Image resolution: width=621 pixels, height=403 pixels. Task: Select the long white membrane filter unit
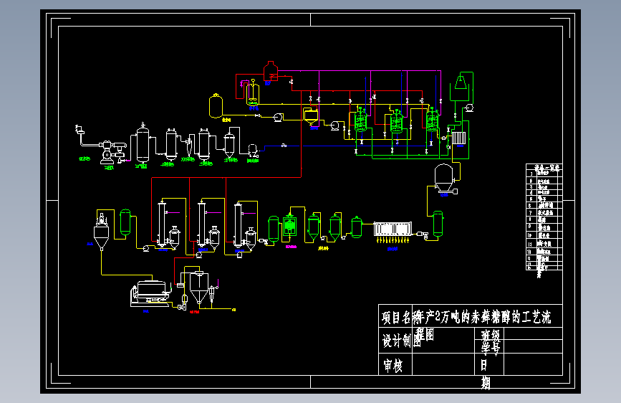pyautogui.click(x=393, y=229)
